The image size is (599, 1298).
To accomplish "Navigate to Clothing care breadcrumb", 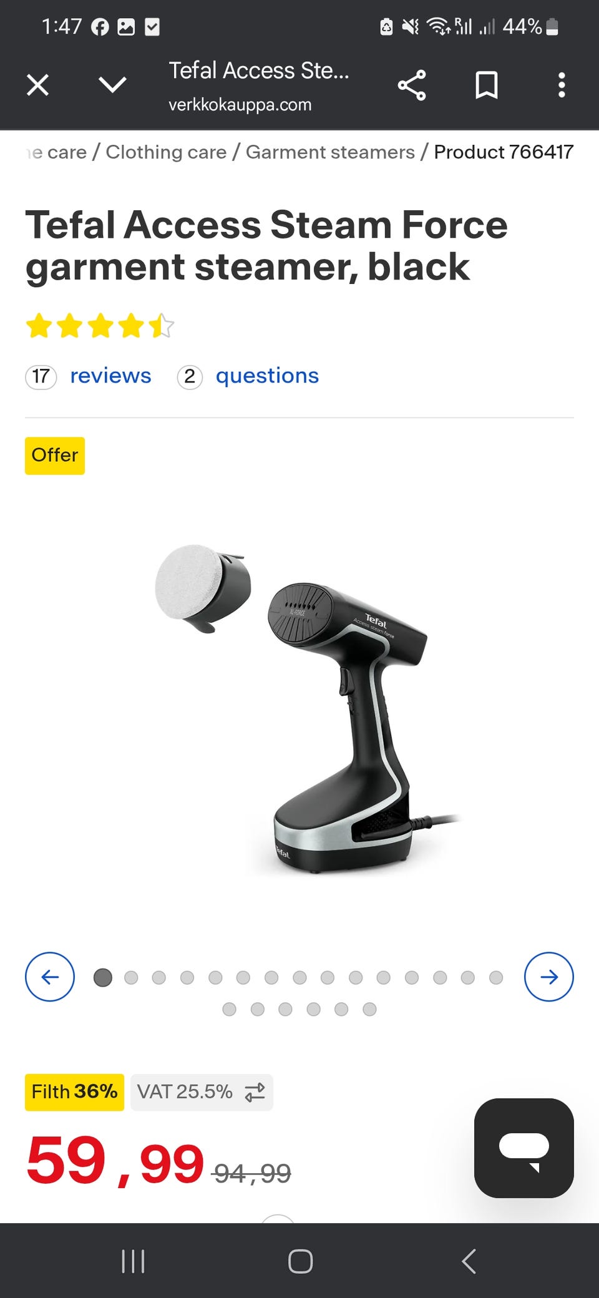I will pos(166,152).
